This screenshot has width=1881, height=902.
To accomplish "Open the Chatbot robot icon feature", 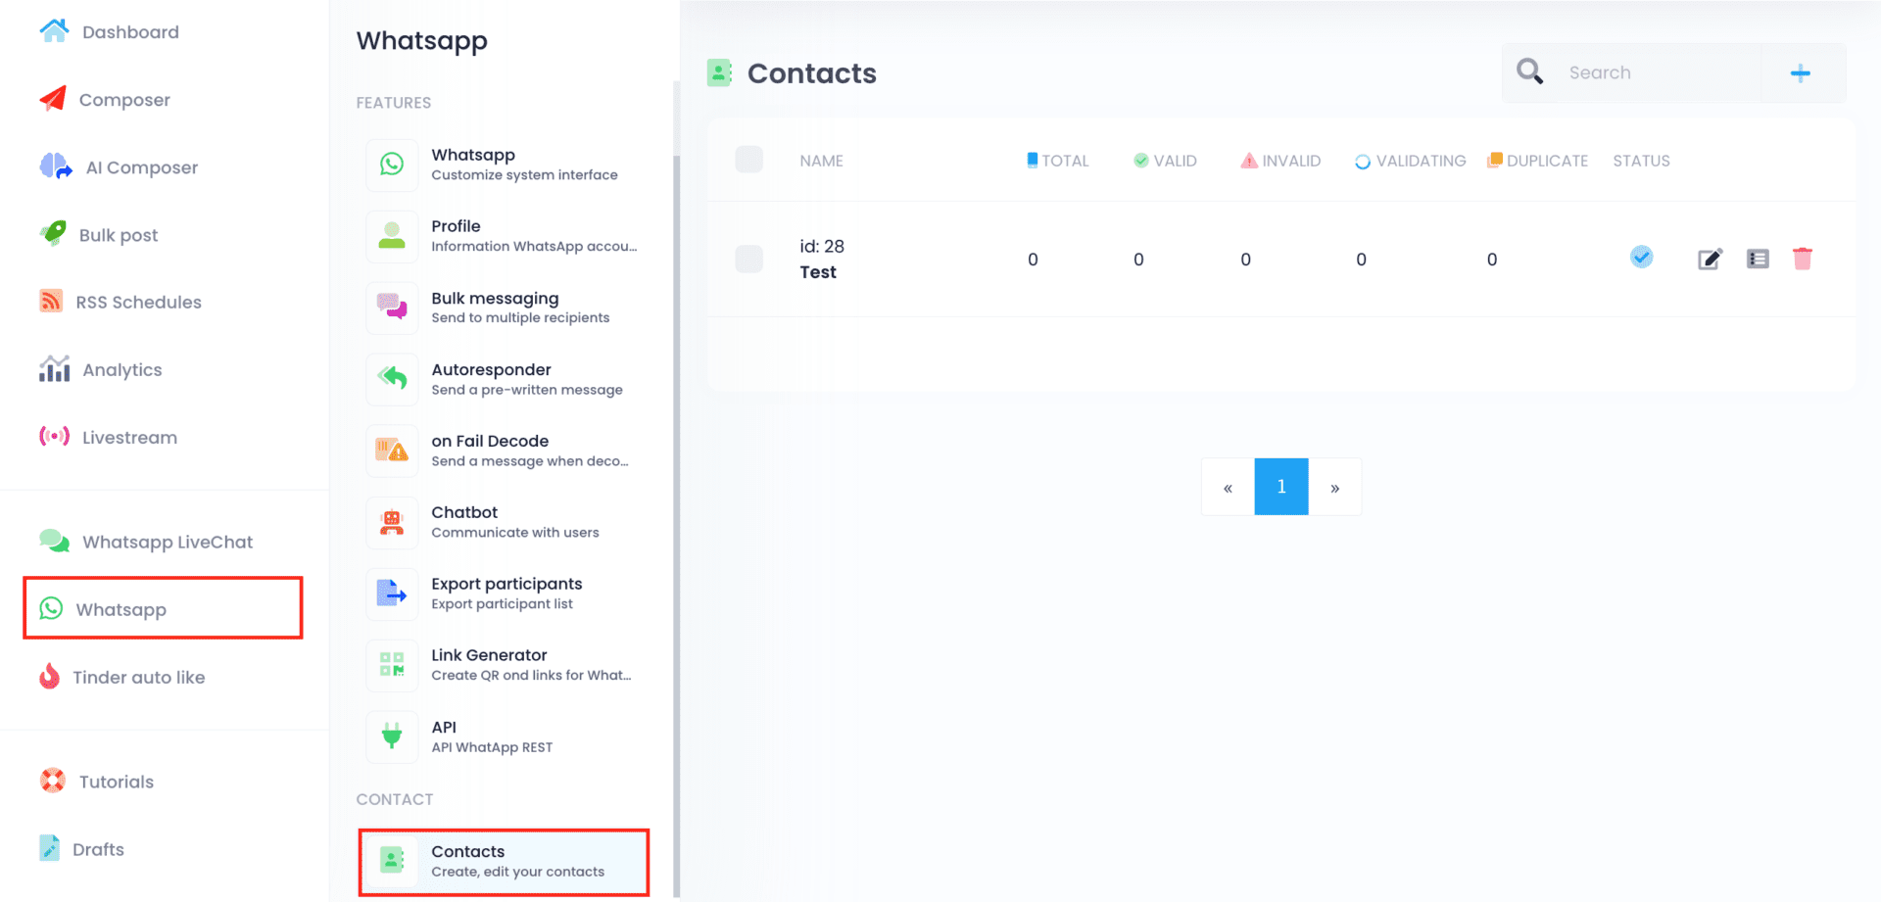I will pyautogui.click(x=392, y=522).
